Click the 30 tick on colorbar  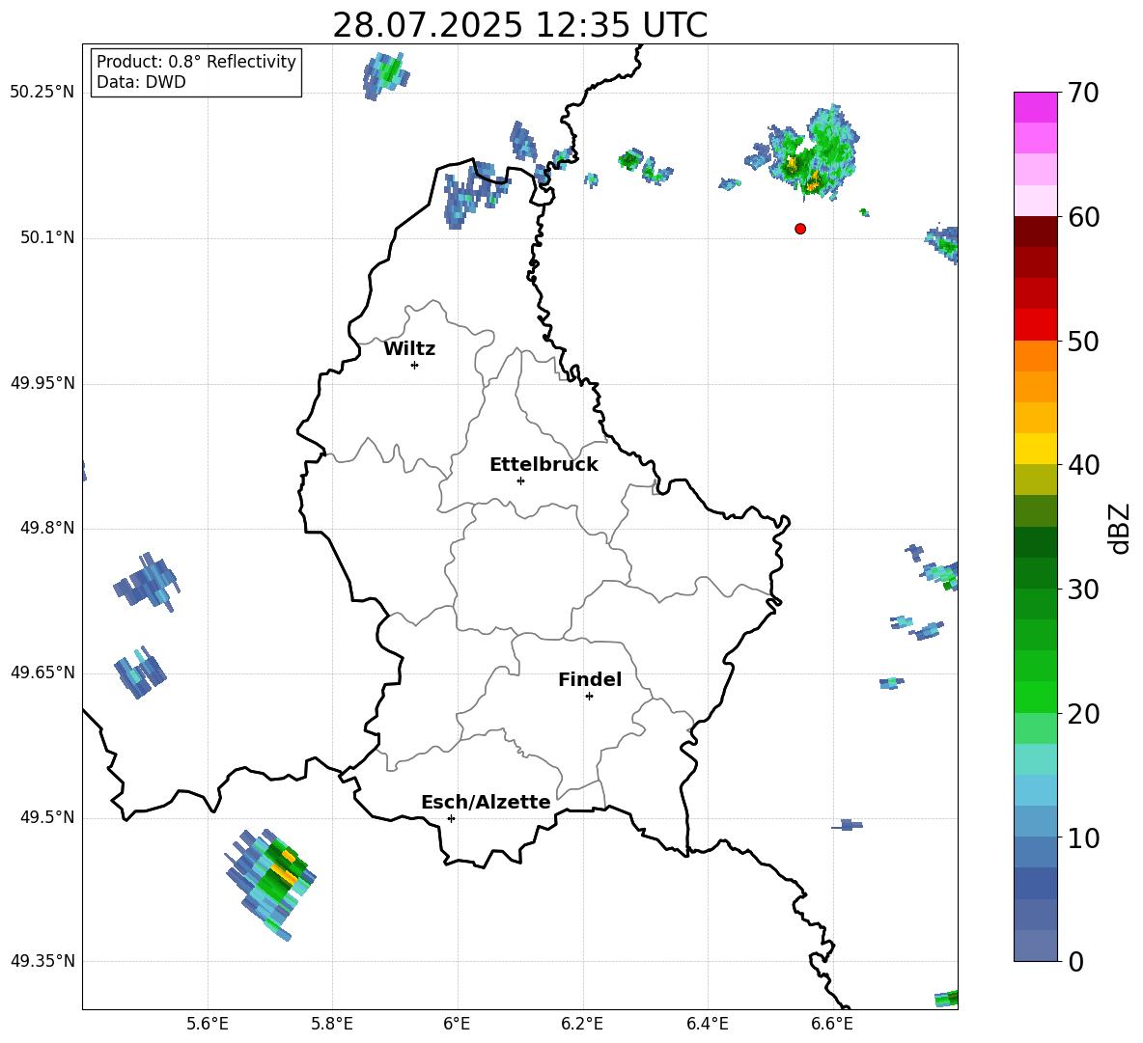(1083, 590)
